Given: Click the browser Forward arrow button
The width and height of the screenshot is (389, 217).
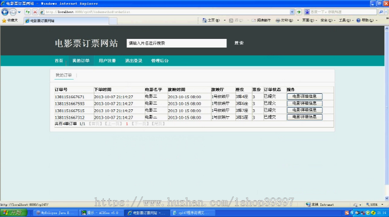Looking at the screenshot, I should pos(13,12).
